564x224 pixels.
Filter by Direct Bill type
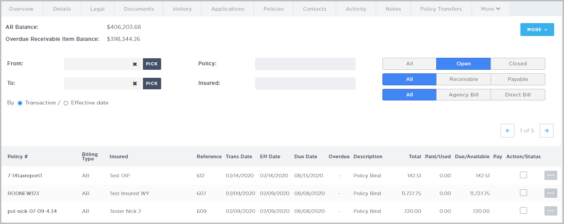click(518, 95)
